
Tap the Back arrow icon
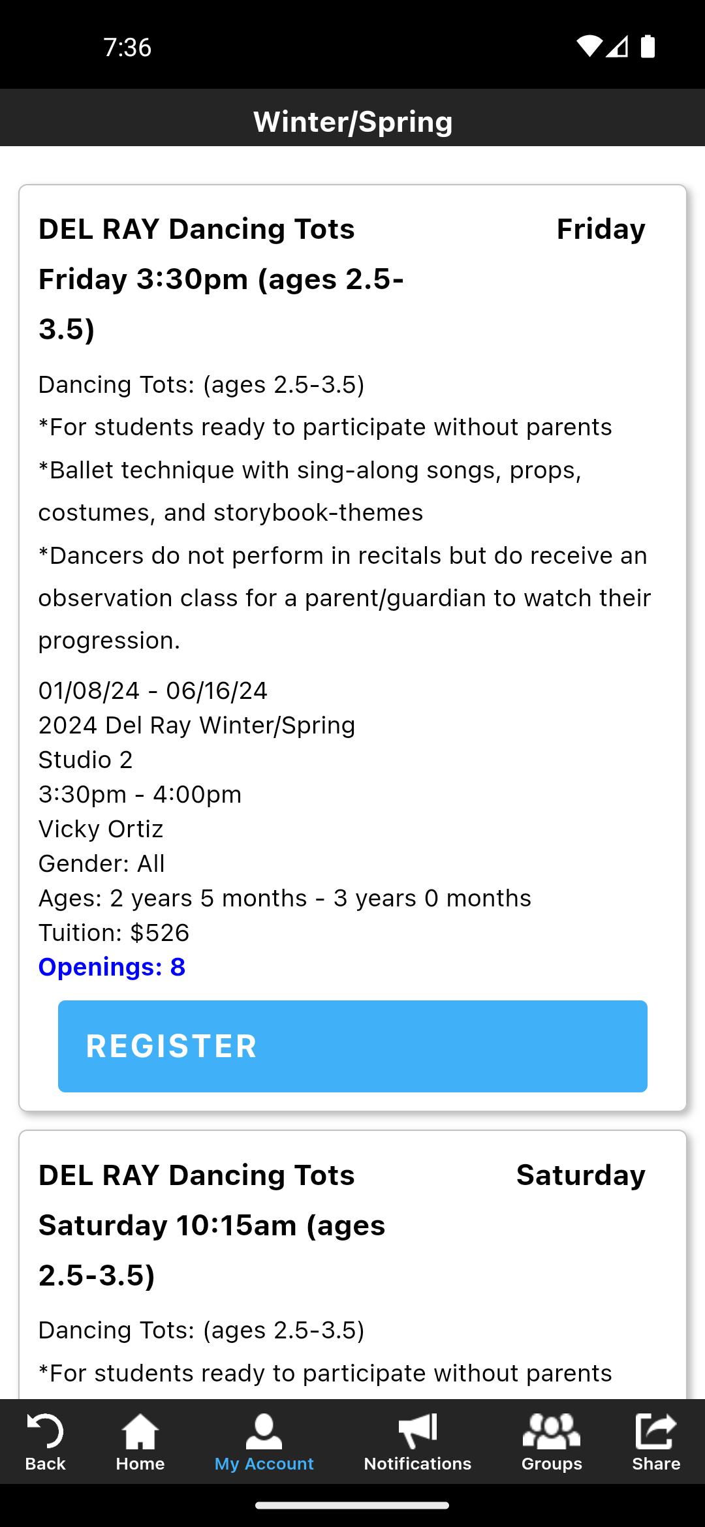[x=45, y=1431]
